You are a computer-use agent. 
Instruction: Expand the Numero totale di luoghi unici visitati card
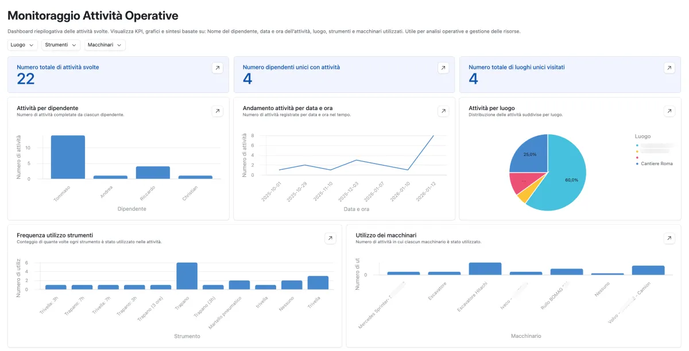pos(669,68)
